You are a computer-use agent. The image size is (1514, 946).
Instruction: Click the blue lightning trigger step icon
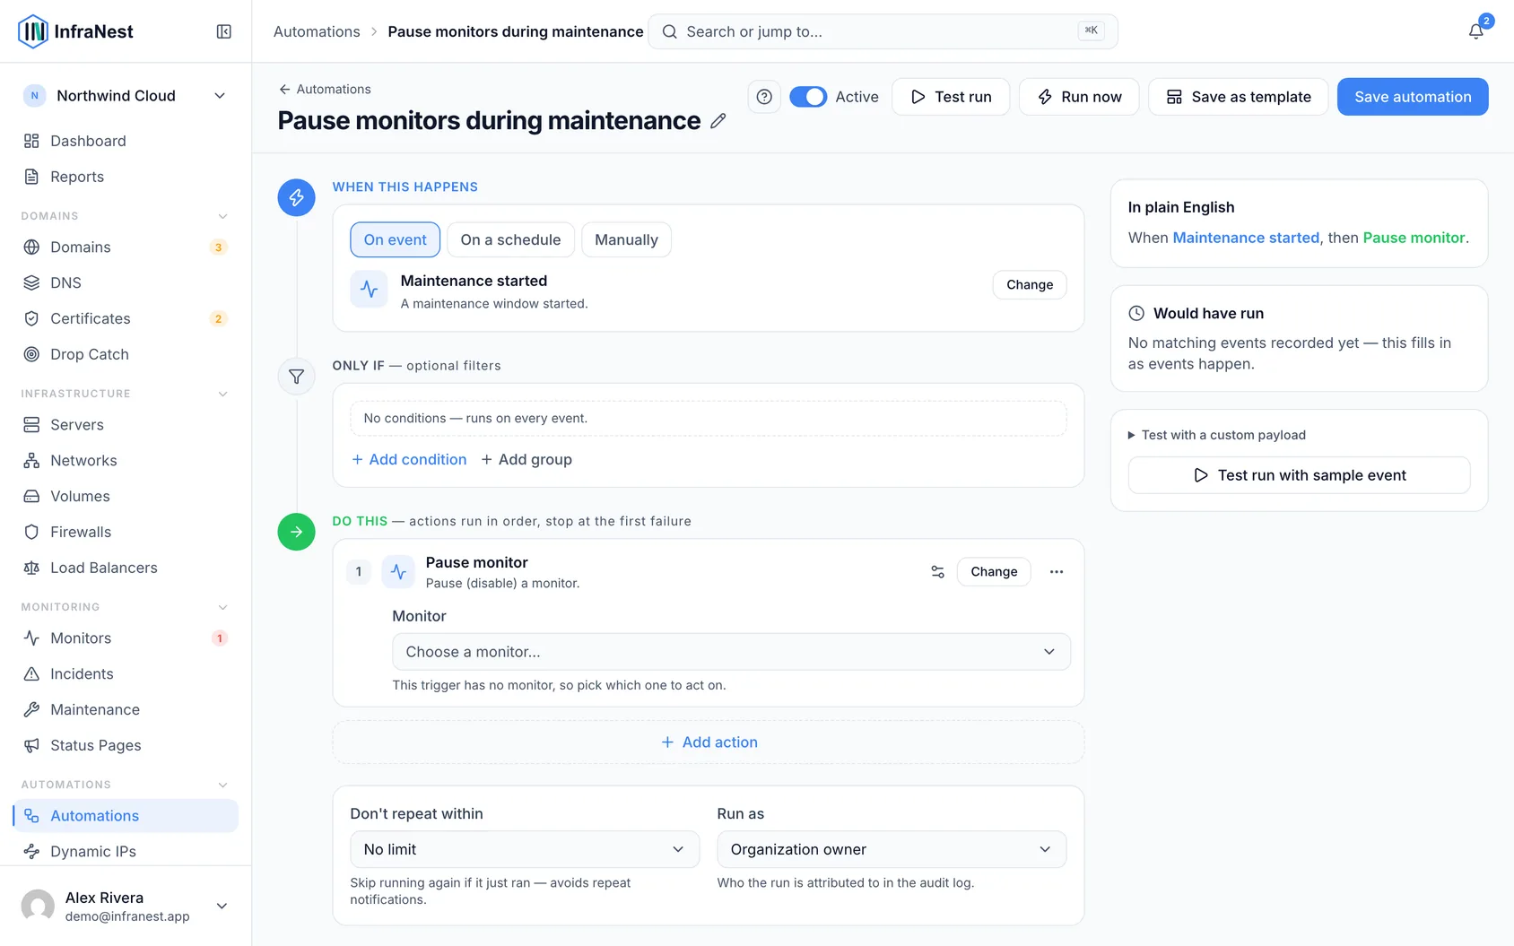coord(296,197)
